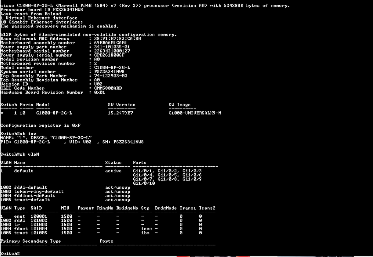Select the 'MTU' column header
373x257 pixels.
[65, 208]
